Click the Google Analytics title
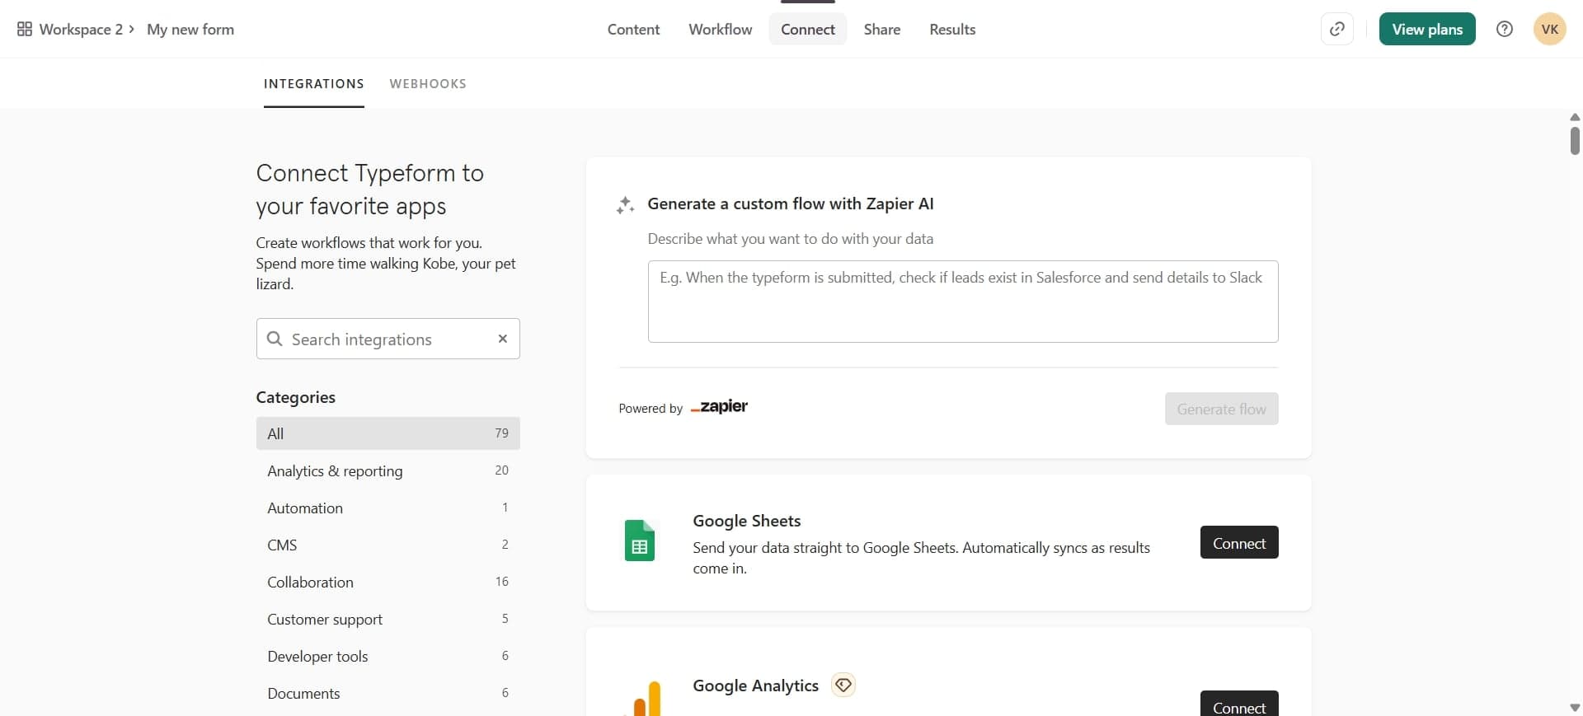Viewport: 1583px width, 716px height. point(755,686)
